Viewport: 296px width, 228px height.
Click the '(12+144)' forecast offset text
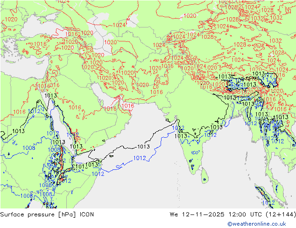tap(281, 215)
